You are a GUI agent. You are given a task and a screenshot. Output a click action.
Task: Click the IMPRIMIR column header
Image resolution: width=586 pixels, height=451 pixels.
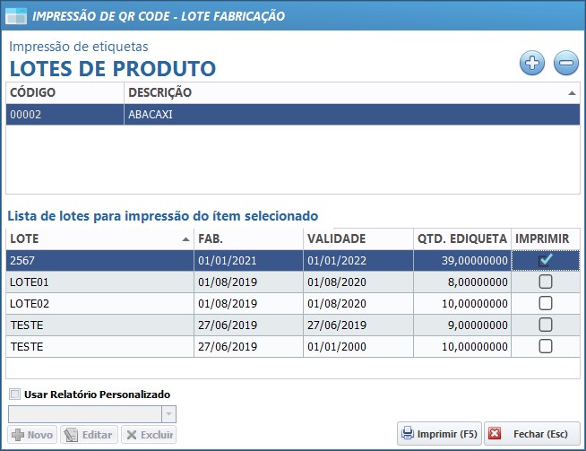pyautogui.click(x=546, y=239)
